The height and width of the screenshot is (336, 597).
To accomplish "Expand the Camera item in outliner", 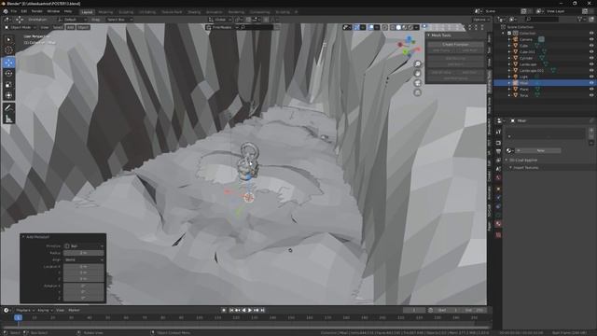I will click(509, 39).
